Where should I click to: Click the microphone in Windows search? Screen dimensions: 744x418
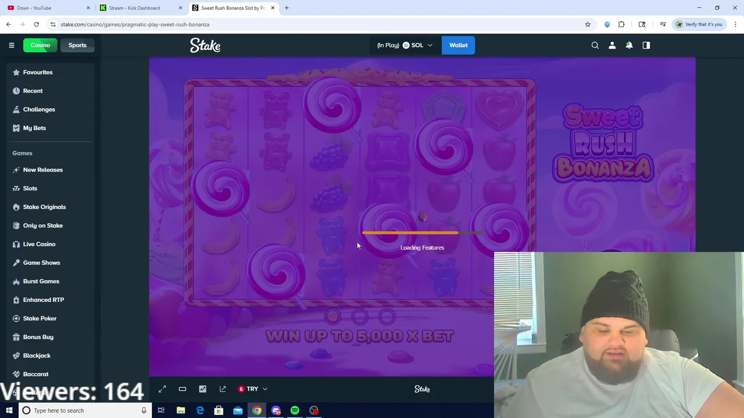144,410
